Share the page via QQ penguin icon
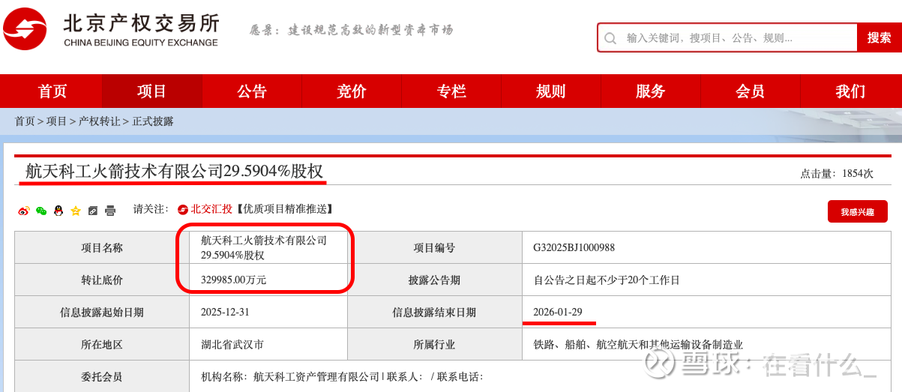The height and width of the screenshot is (392, 902). pyautogui.click(x=58, y=211)
